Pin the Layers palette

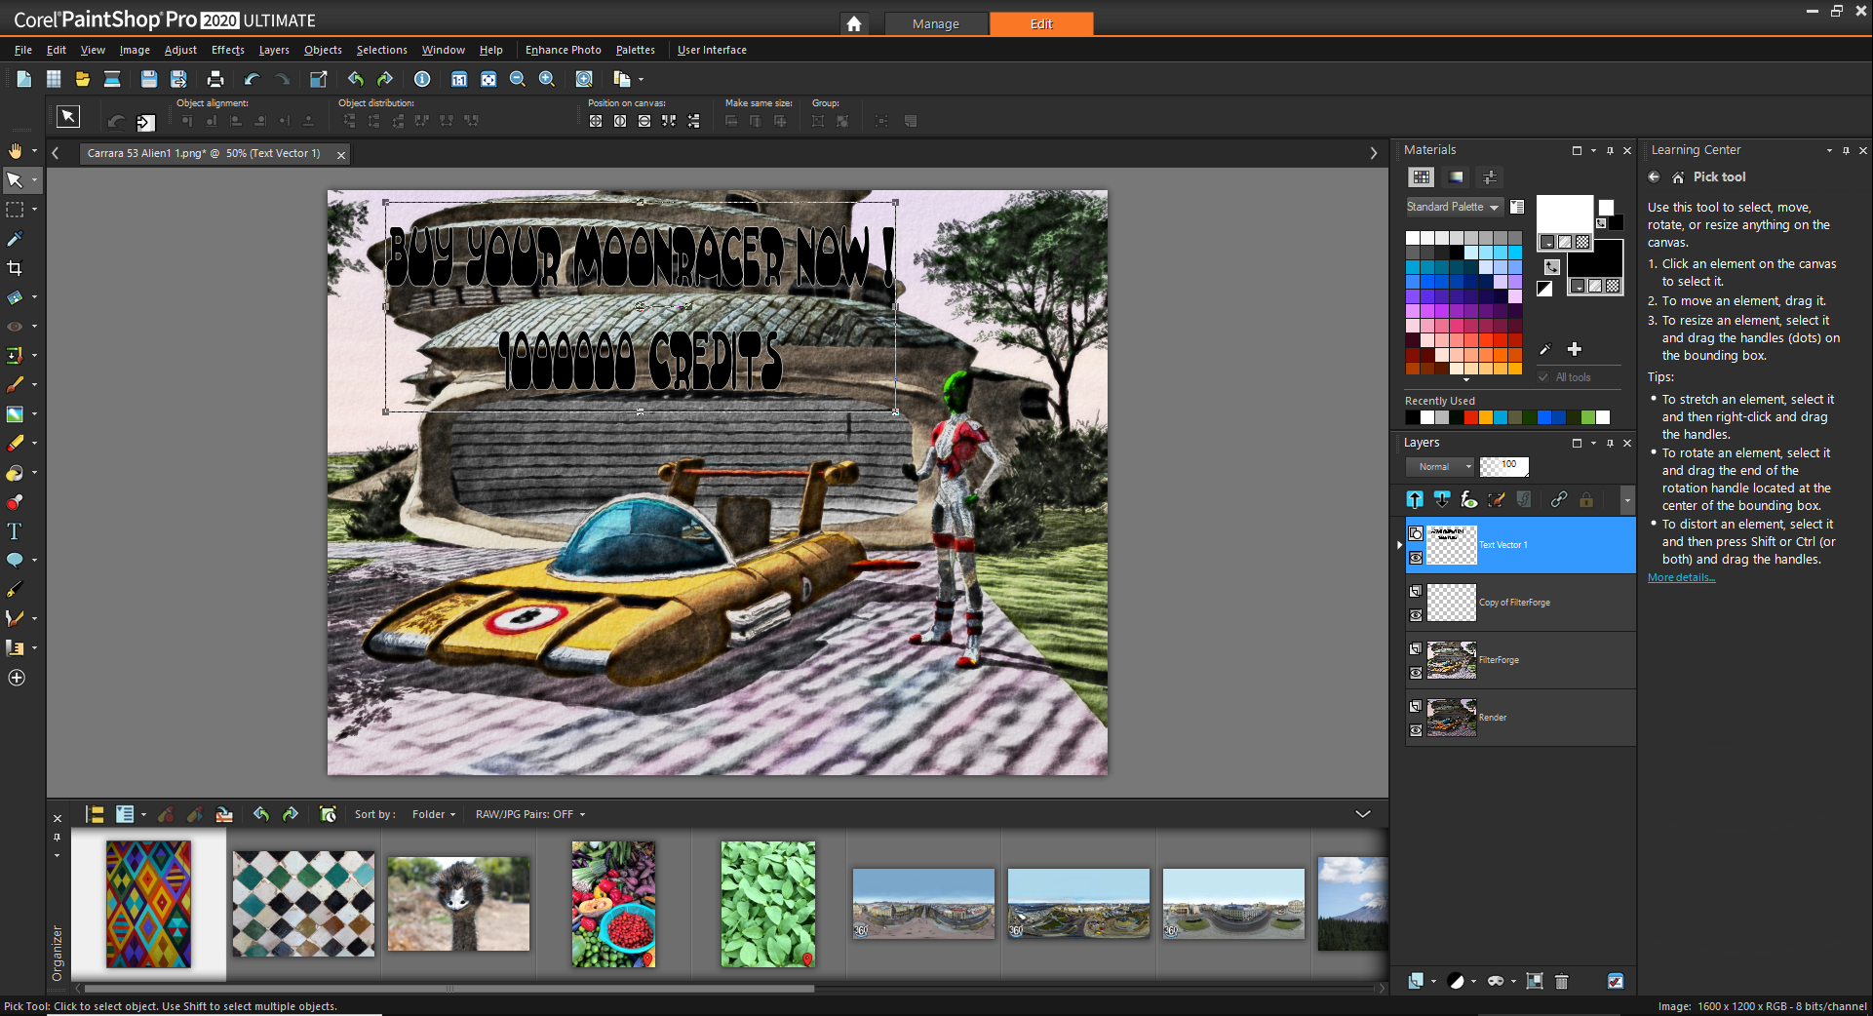(1610, 443)
